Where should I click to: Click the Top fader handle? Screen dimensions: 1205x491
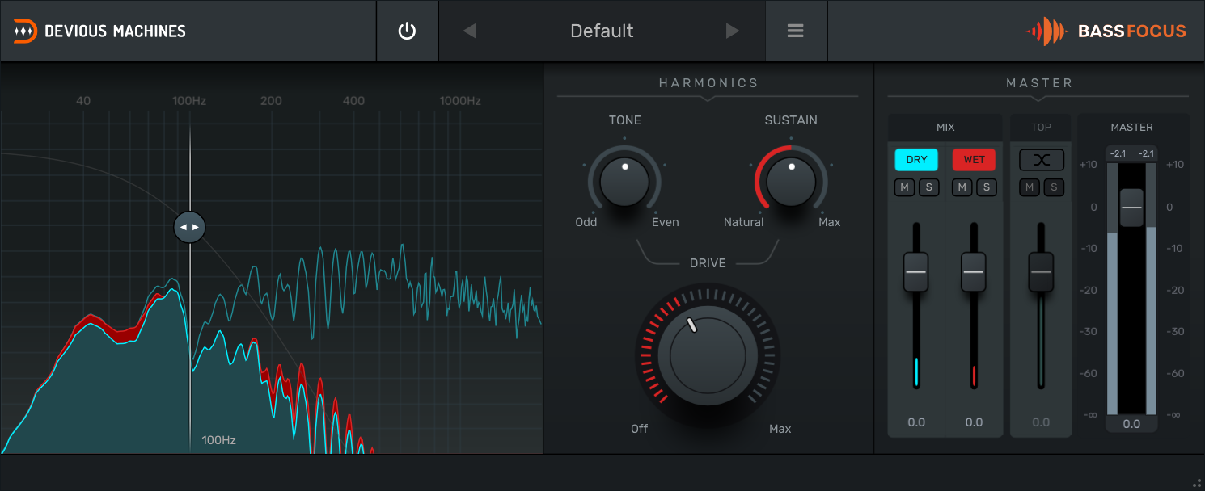point(1041,272)
